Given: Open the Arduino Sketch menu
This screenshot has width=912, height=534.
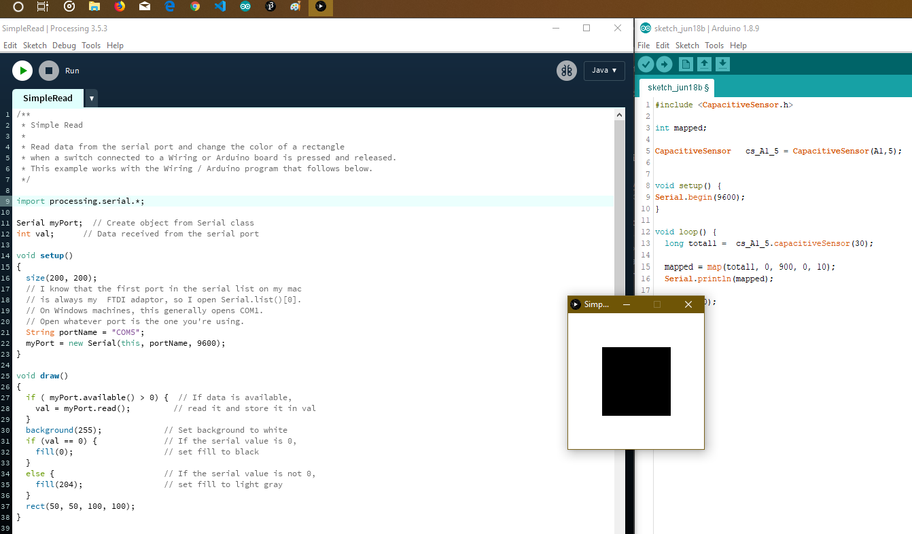Looking at the screenshot, I should tap(687, 46).
